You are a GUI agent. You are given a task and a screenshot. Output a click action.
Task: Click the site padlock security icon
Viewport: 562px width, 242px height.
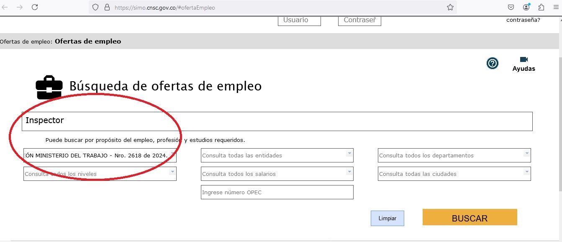coord(107,7)
